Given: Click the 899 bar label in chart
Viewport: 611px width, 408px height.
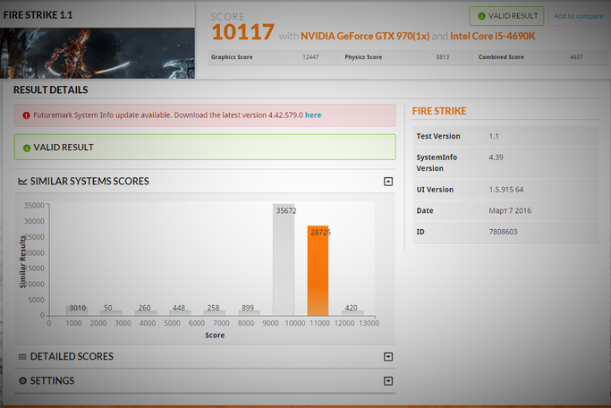Looking at the screenshot, I should pos(248,308).
